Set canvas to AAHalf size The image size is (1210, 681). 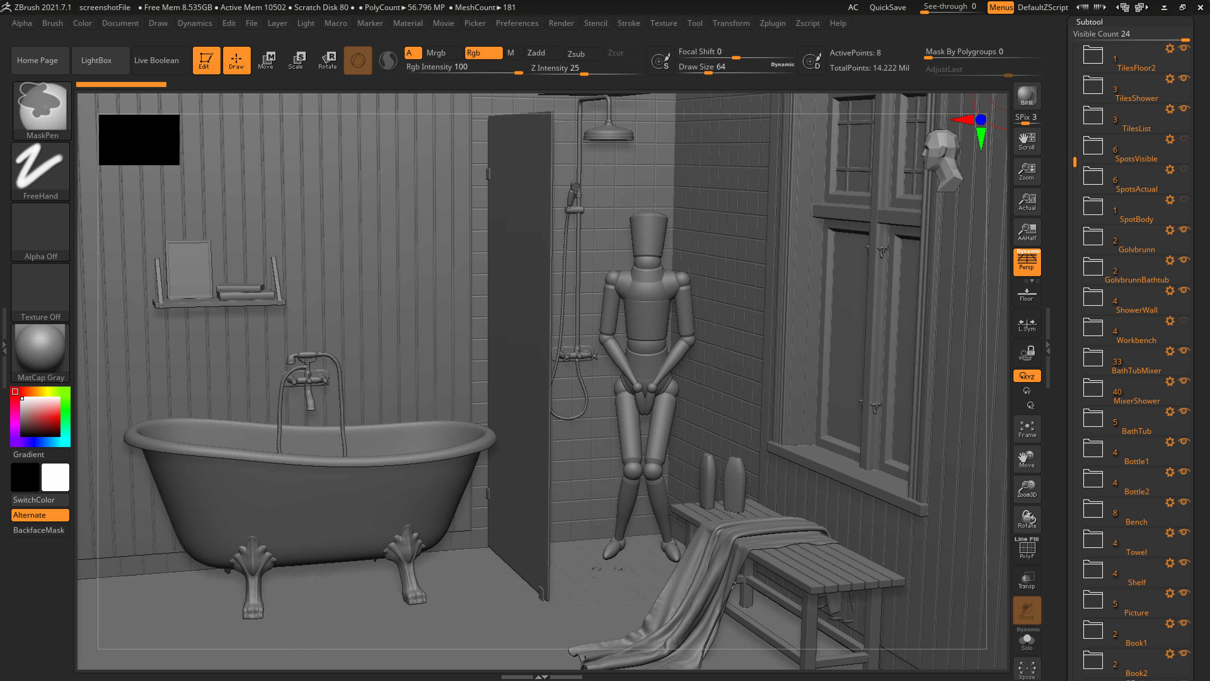[x=1027, y=232]
